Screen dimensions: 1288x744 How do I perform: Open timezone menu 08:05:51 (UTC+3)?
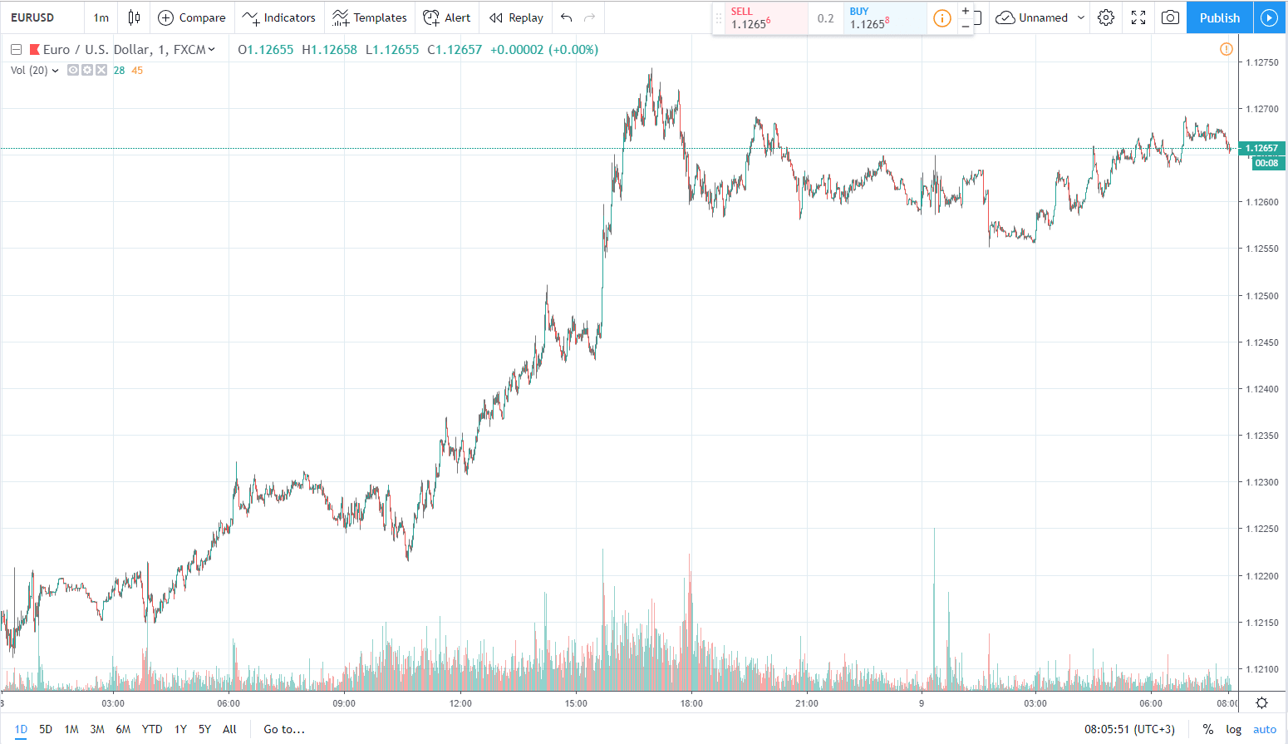click(x=1129, y=729)
